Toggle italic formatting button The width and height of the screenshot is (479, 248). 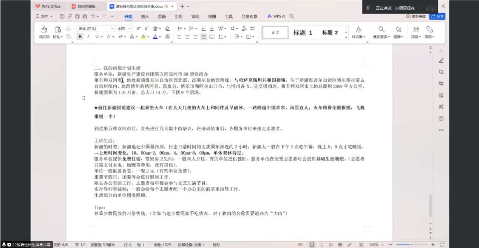point(88,37)
